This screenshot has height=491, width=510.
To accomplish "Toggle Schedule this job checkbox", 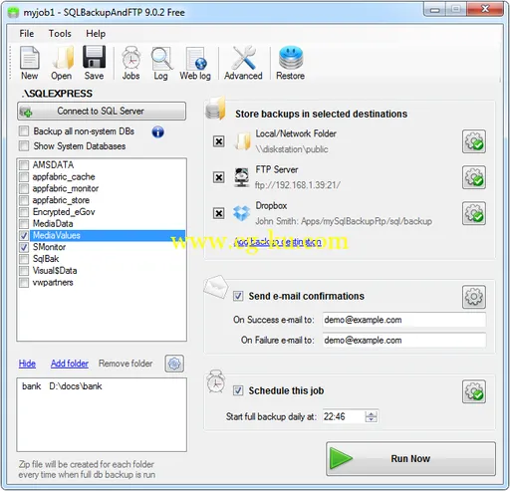I will point(238,390).
